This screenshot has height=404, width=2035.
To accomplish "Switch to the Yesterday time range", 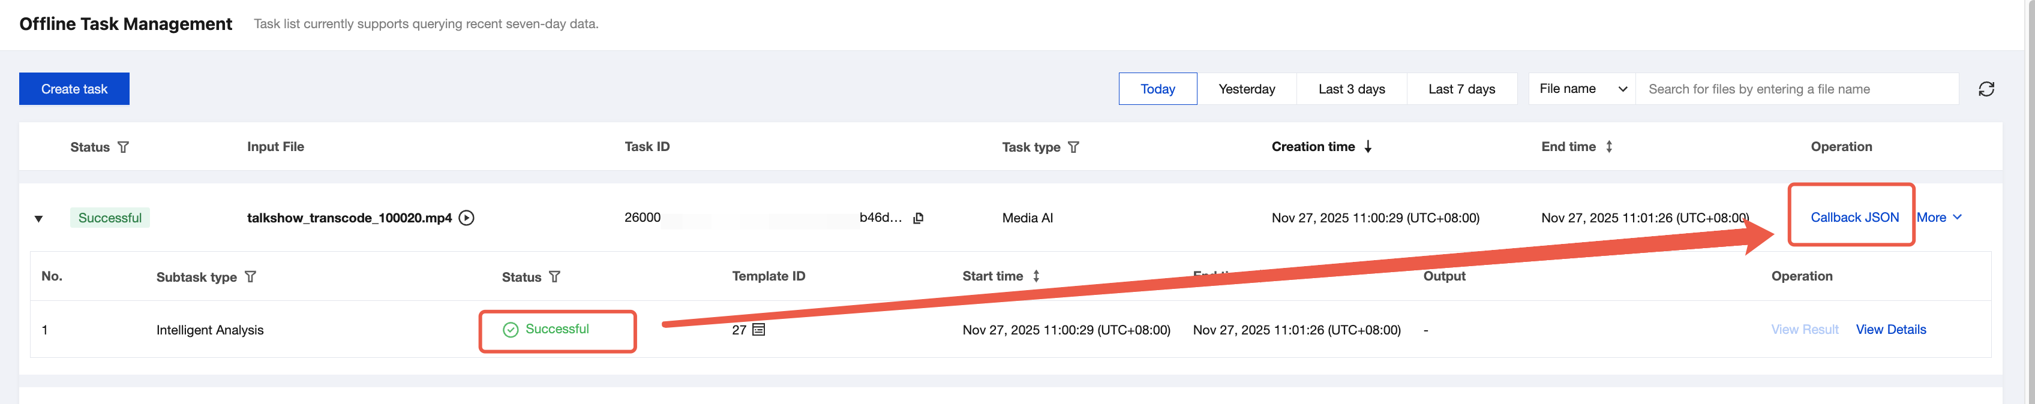I will [x=1247, y=89].
